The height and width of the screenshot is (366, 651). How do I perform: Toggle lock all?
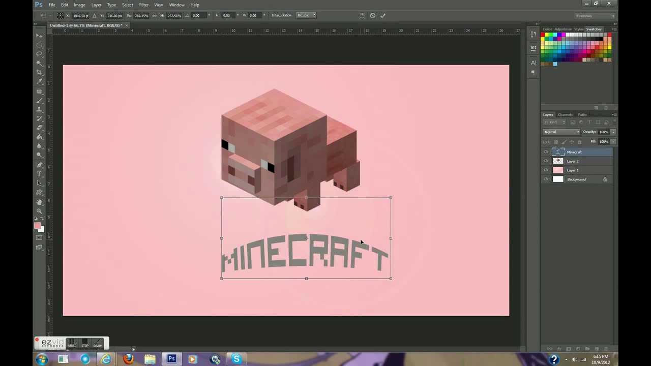tap(579, 142)
